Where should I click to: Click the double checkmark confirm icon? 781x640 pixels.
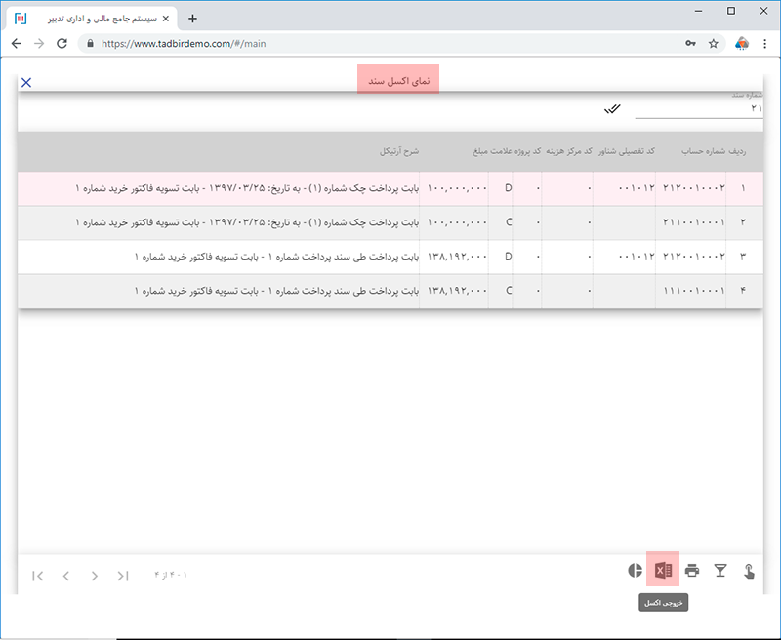612,108
